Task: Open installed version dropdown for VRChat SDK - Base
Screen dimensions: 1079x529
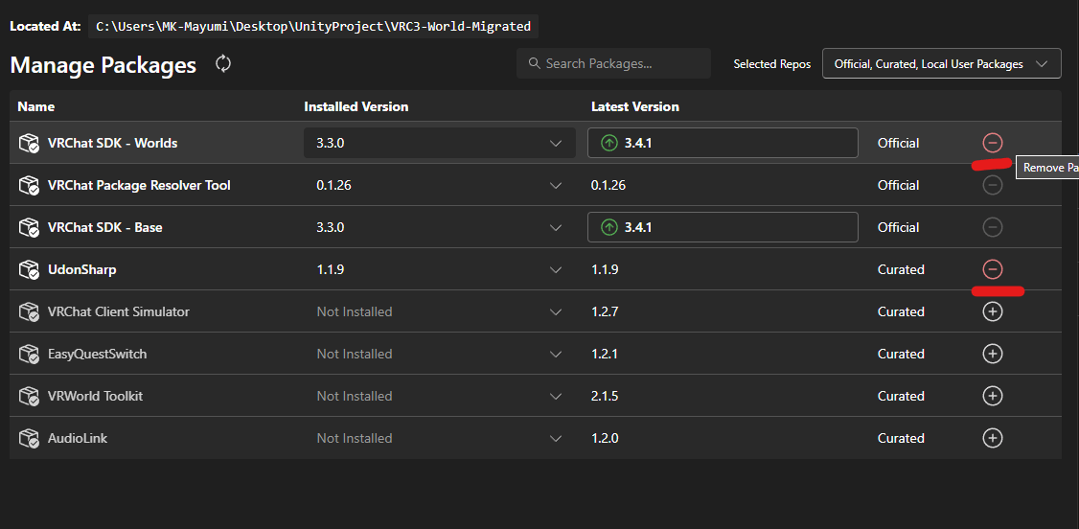Action: tap(439, 227)
